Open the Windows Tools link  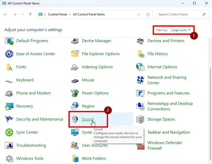(x=30, y=159)
